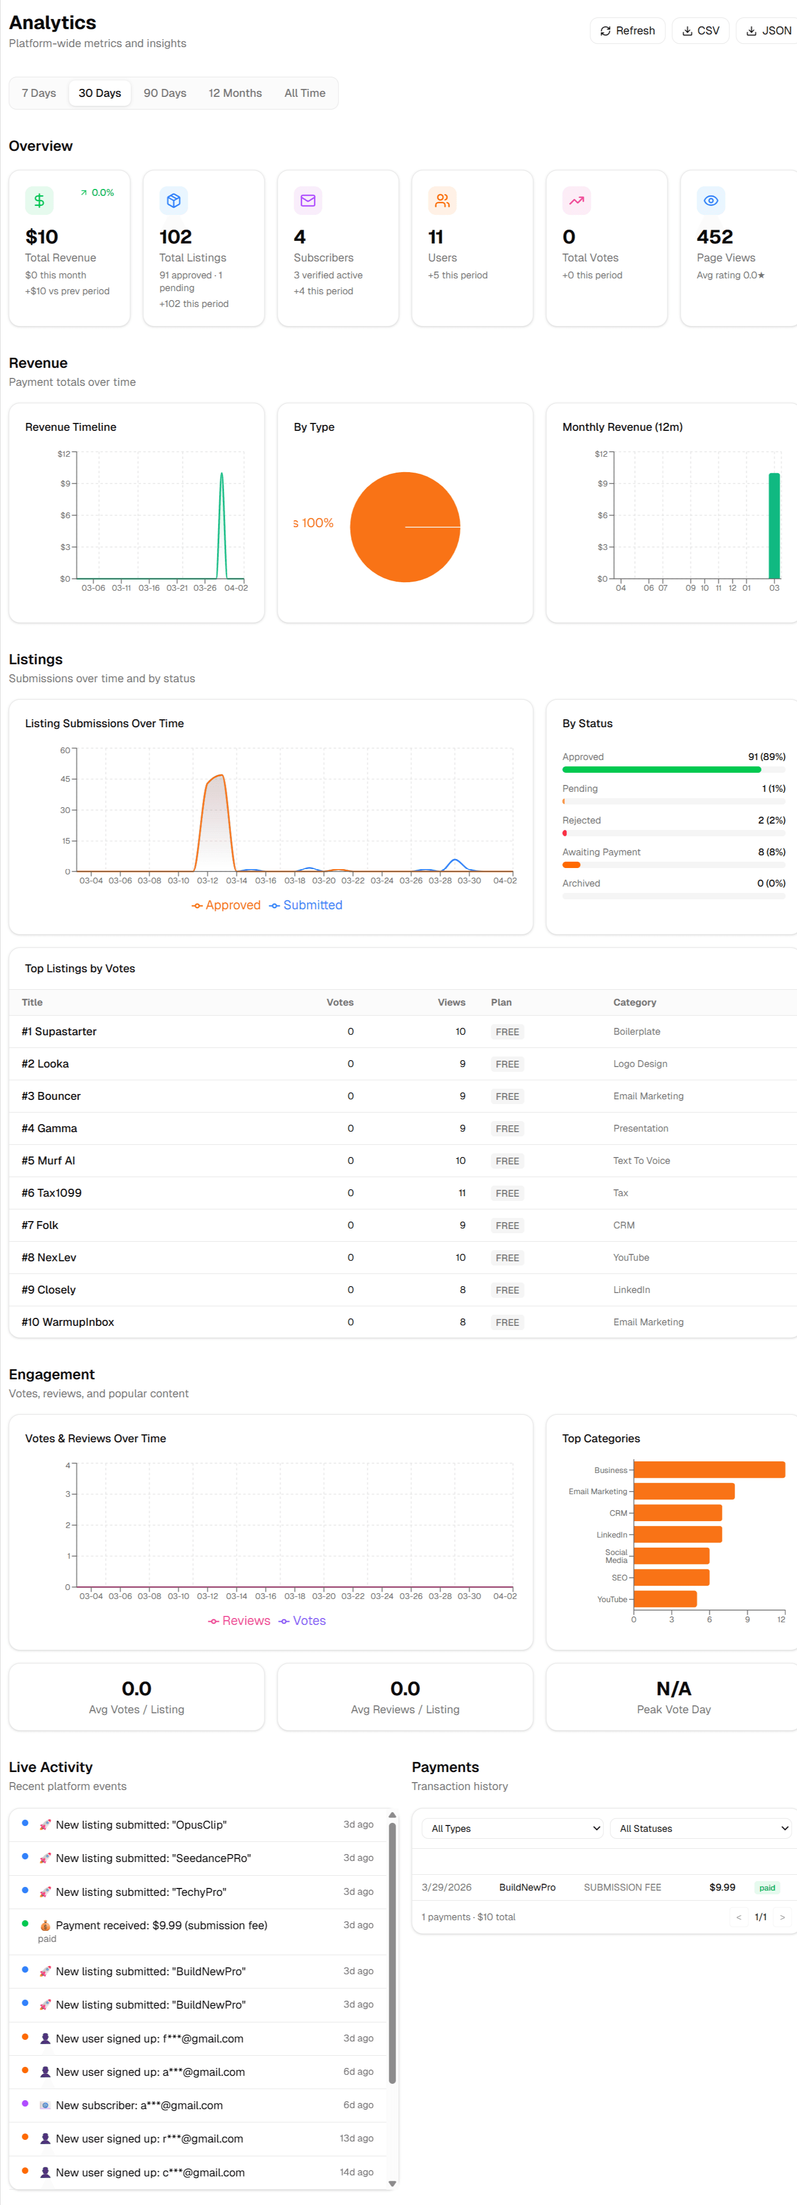
Task: Click user icon beside c***@gmail.com signup
Action: pyautogui.click(x=45, y=2173)
